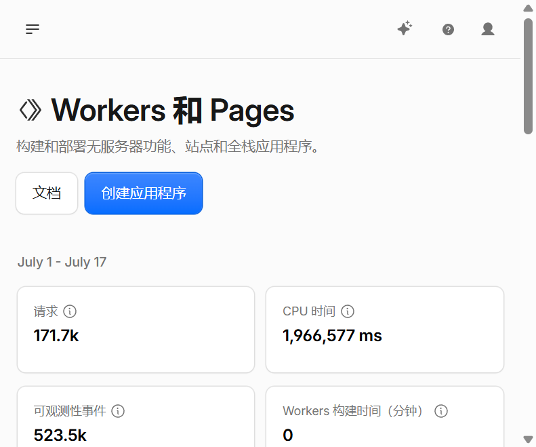
Task: Select the 1,966,577 ms CPU value
Action: [x=332, y=336]
